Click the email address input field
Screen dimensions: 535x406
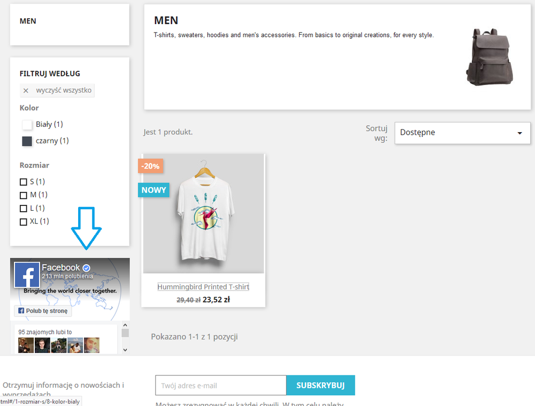point(220,385)
